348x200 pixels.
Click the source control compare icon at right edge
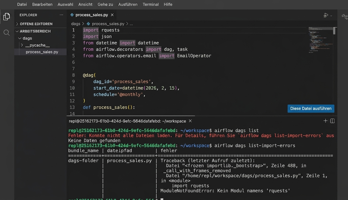click(x=344, y=17)
